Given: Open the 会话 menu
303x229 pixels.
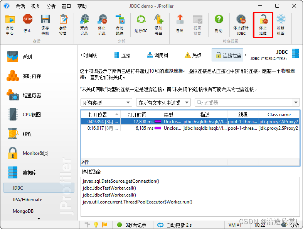Looking at the screenshot, I should coord(20,6).
